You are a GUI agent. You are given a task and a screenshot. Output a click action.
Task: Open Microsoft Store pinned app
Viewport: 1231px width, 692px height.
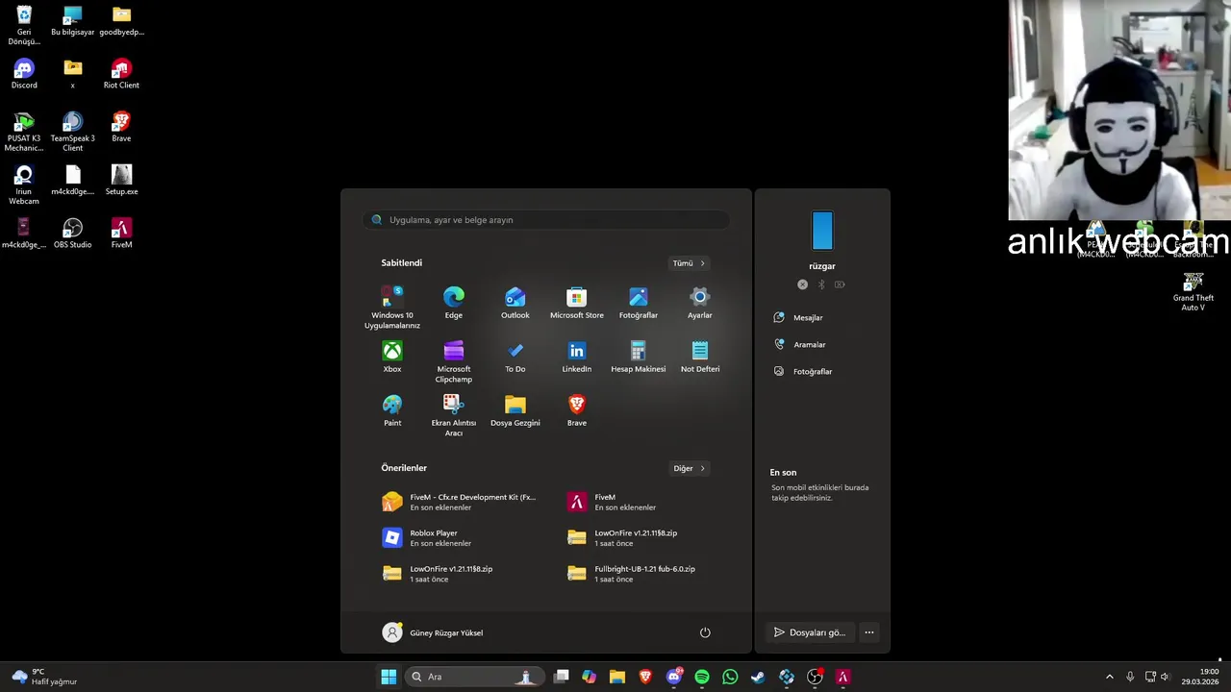click(x=576, y=303)
